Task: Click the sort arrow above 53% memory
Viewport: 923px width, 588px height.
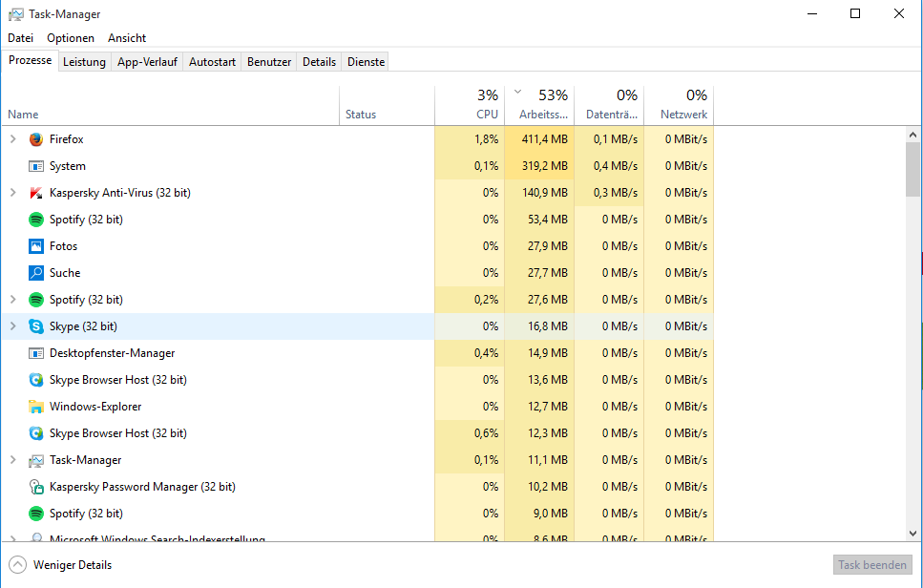Action: [x=517, y=92]
